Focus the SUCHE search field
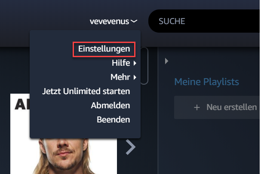 (x=204, y=21)
